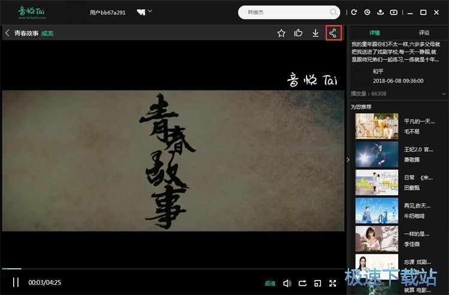Image resolution: width=449 pixels, height=295 pixels.
Task: Download the video with download icon
Action: coord(315,33)
